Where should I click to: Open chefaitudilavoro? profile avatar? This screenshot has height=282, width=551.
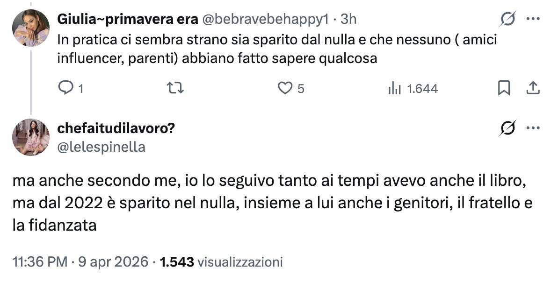tap(30, 137)
